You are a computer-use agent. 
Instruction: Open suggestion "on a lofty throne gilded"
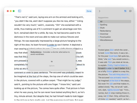coord(114,71)
